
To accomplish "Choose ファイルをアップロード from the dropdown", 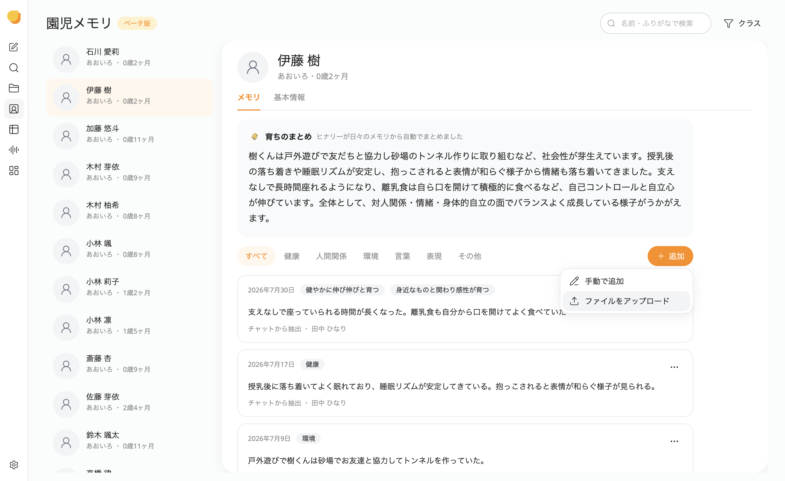I will (626, 301).
